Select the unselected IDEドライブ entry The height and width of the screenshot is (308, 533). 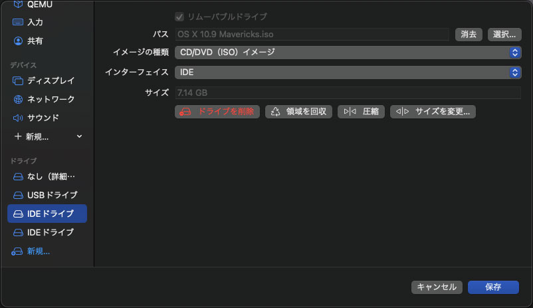(47, 232)
